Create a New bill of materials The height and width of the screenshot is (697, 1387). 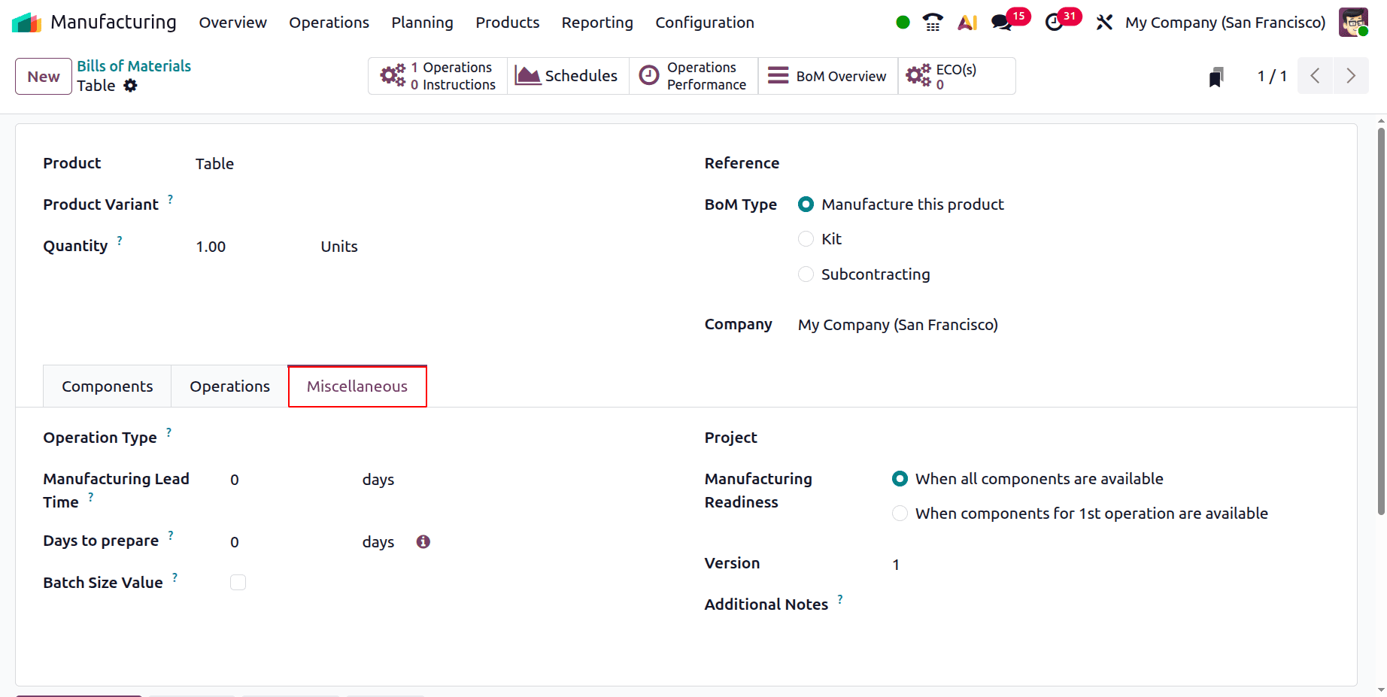(44, 77)
